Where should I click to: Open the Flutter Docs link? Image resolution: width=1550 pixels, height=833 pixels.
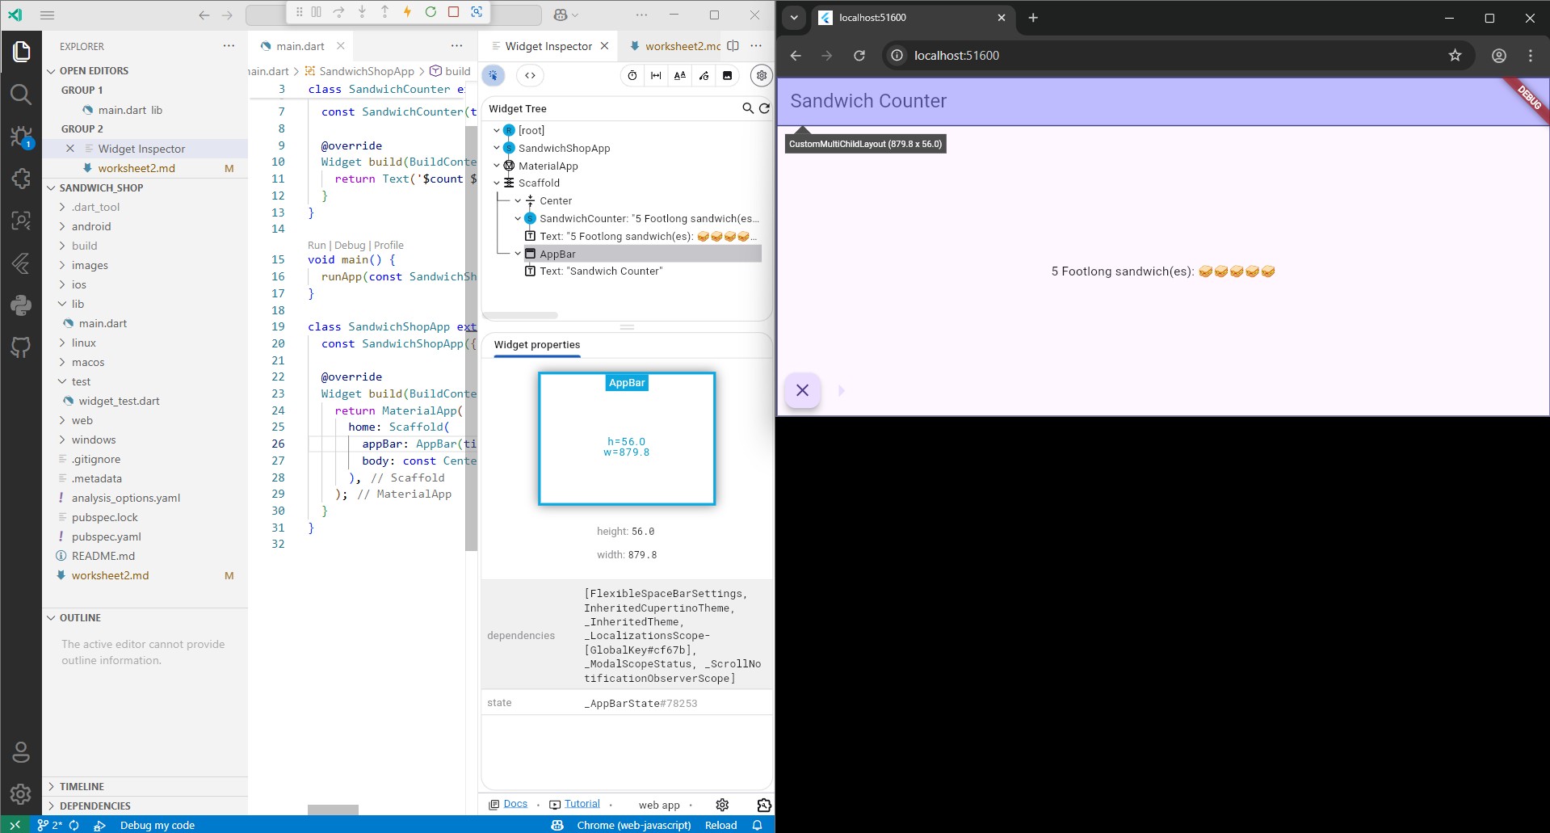(x=515, y=803)
